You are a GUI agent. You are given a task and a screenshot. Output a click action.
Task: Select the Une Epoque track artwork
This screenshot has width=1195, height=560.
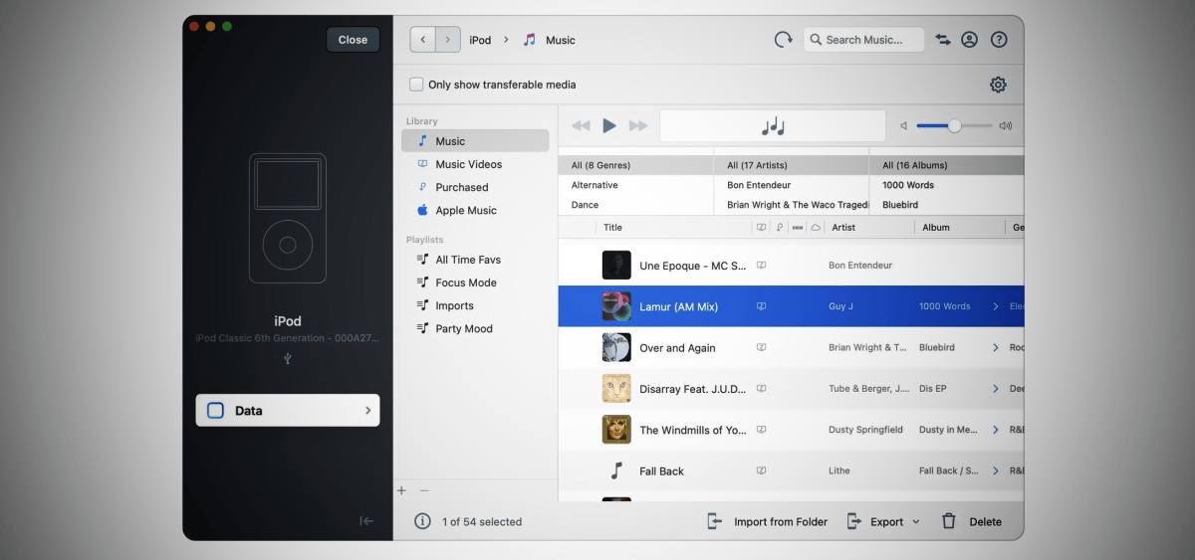[616, 265]
